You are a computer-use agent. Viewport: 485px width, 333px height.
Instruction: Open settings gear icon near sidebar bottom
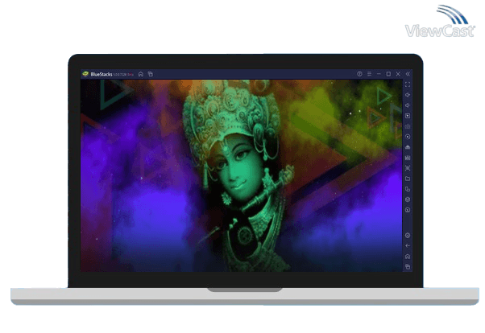pyautogui.click(x=408, y=236)
